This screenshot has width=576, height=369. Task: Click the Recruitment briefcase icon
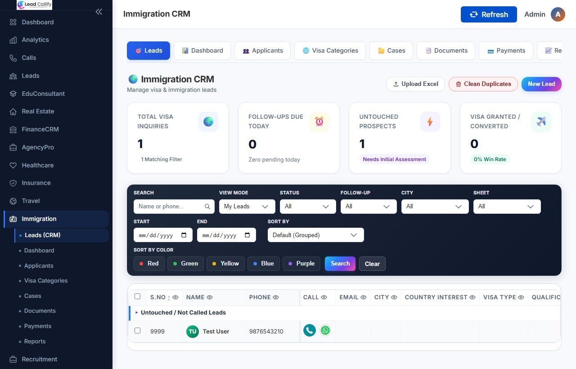tap(13, 359)
